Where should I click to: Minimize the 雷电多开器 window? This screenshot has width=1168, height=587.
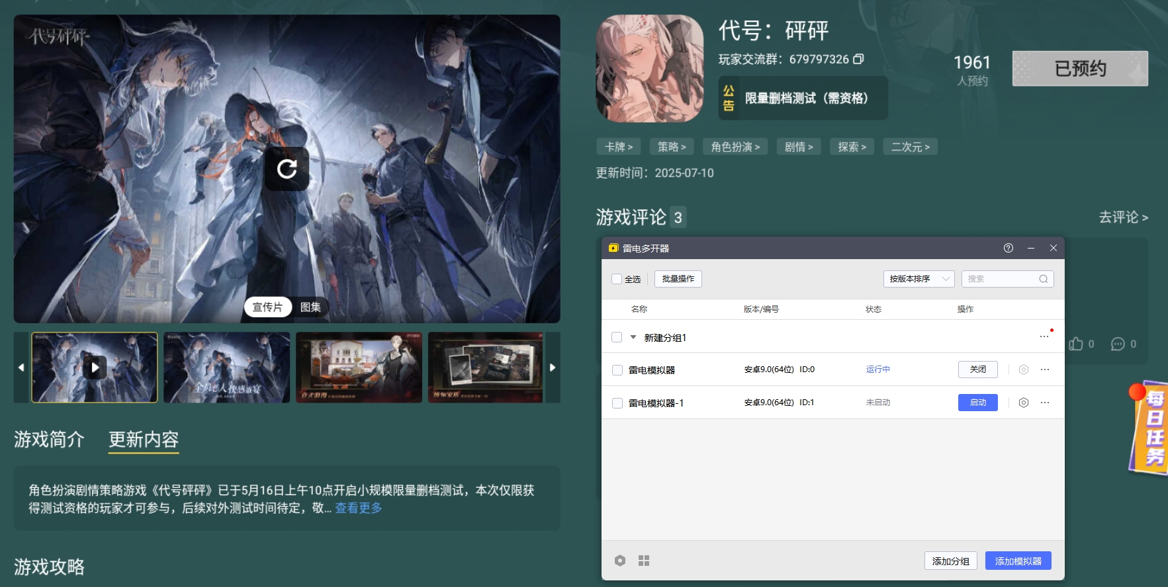pyautogui.click(x=1031, y=248)
